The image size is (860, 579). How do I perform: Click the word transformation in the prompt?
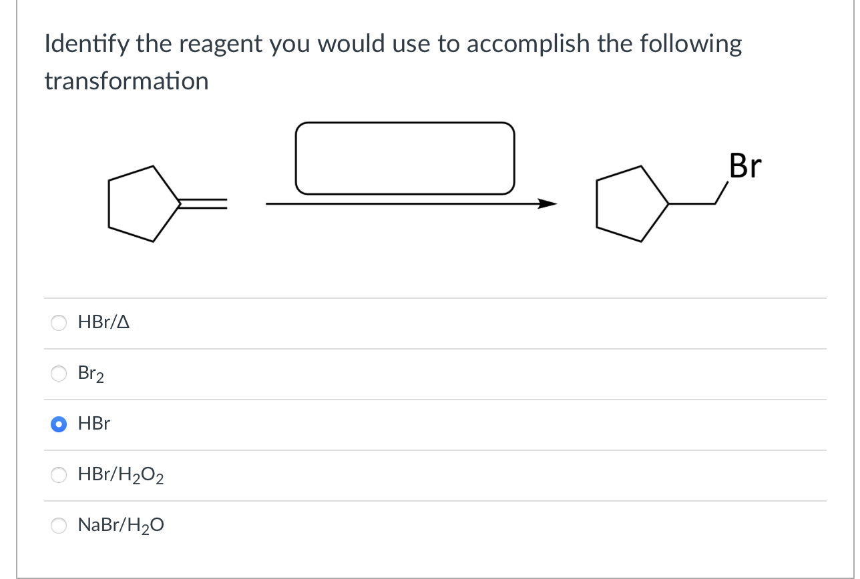click(x=126, y=81)
